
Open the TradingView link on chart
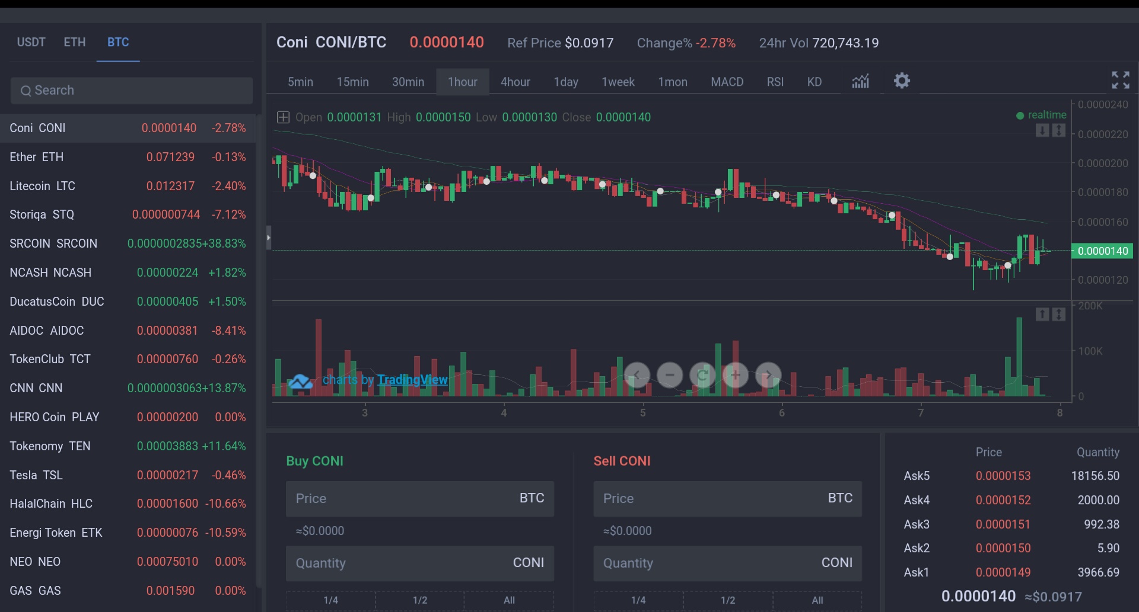[x=412, y=380]
